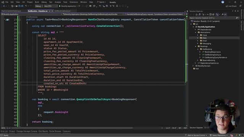Select the Email folder
This screenshot has width=244, height=137.
[x=204, y=41]
